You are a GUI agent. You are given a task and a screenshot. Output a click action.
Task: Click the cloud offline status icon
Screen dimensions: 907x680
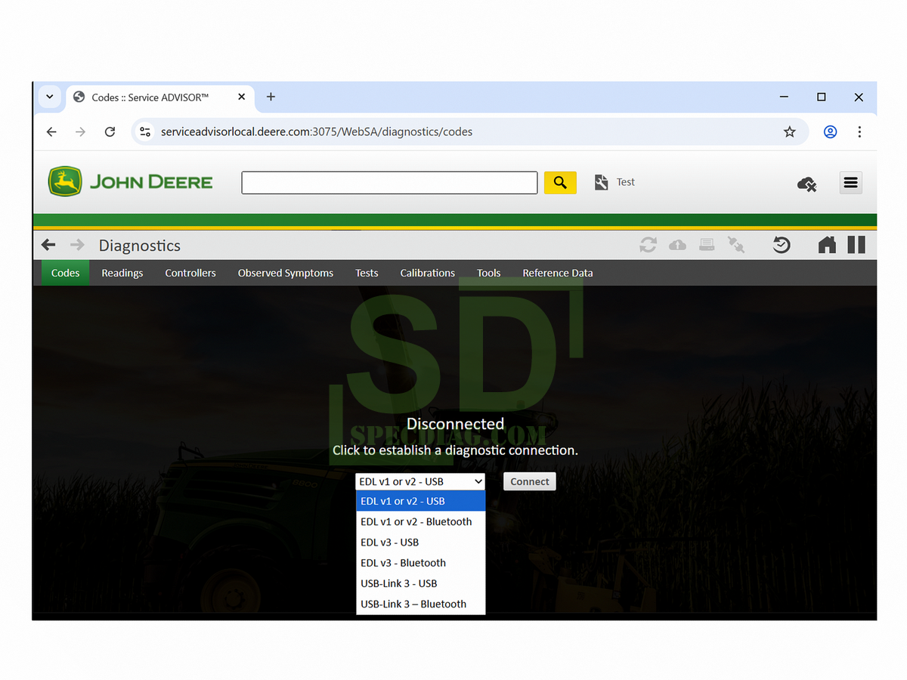[806, 184]
